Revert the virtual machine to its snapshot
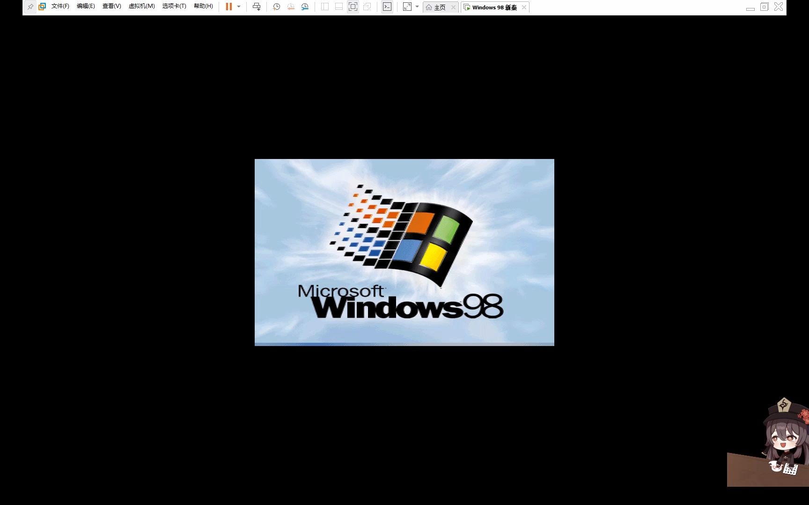Screen dimensions: 809x505 pyautogui.click(x=291, y=7)
